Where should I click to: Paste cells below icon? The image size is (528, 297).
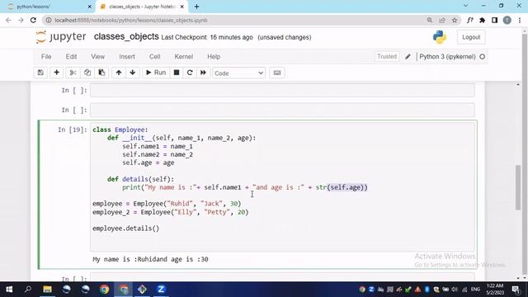[x=101, y=73]
